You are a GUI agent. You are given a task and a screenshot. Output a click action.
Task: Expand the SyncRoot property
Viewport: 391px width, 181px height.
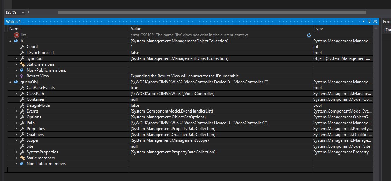(16, 58)
